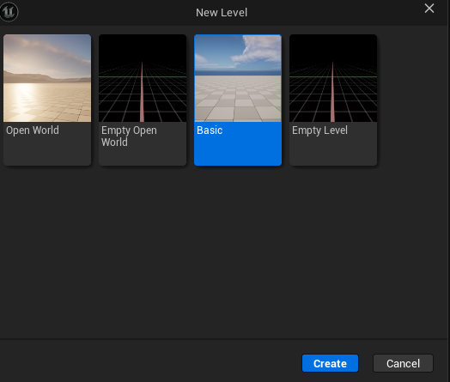Create the level with the Create button

330,363
